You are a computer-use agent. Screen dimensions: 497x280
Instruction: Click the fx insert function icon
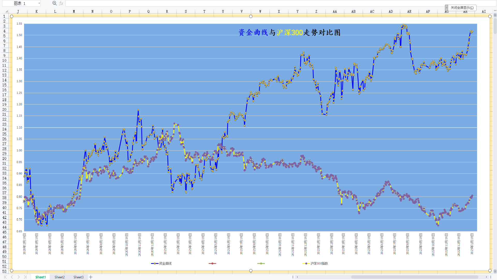point(61,3)
